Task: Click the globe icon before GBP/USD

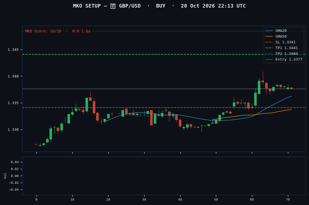Action: (x=113, y=6)
